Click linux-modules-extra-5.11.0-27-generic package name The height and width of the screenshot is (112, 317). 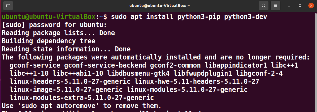click(x=82, y=98)
